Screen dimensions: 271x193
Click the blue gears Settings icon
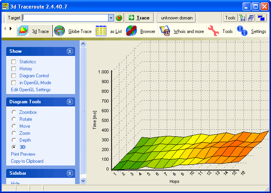point(242,31)
